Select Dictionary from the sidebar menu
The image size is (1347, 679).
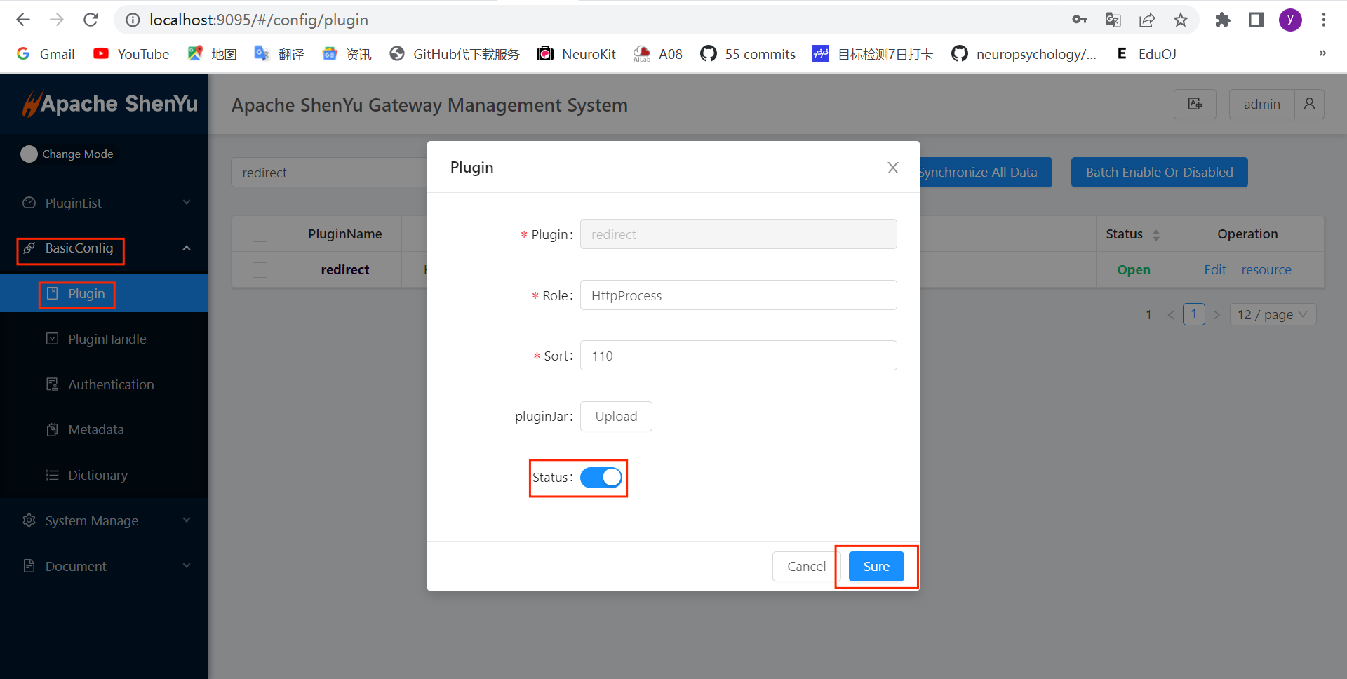coord(98,475)
